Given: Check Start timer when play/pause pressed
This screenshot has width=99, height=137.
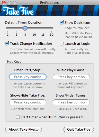Looking at the screenshot, I should 18,117.
